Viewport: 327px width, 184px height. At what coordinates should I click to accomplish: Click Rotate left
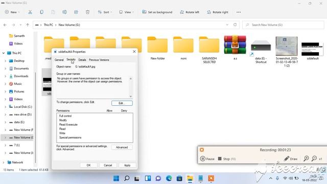tap(190, 12)
